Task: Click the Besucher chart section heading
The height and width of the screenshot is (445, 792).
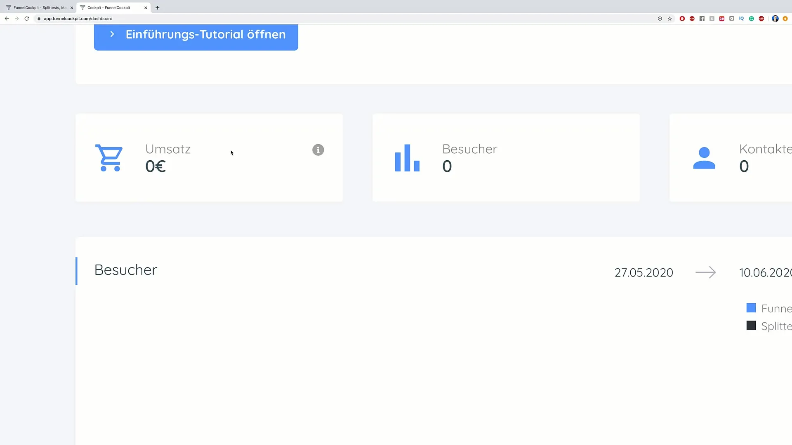Action: pos(126,270)
